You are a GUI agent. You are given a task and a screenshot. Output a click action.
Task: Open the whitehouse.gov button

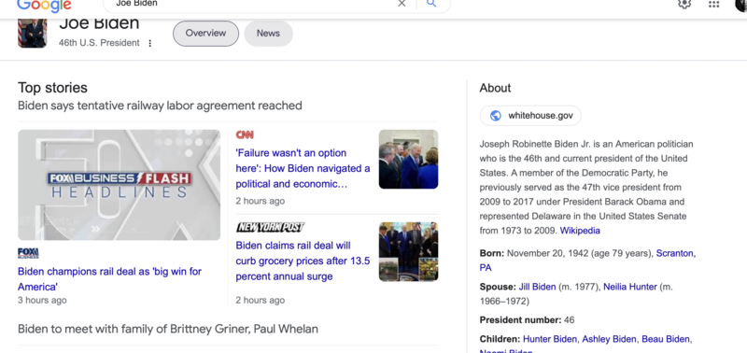tap(530, 115)
